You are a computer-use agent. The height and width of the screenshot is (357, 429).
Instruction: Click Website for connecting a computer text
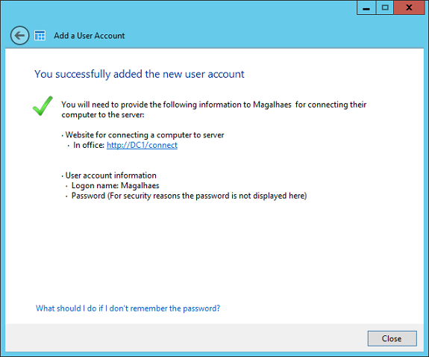click(145, 135)
